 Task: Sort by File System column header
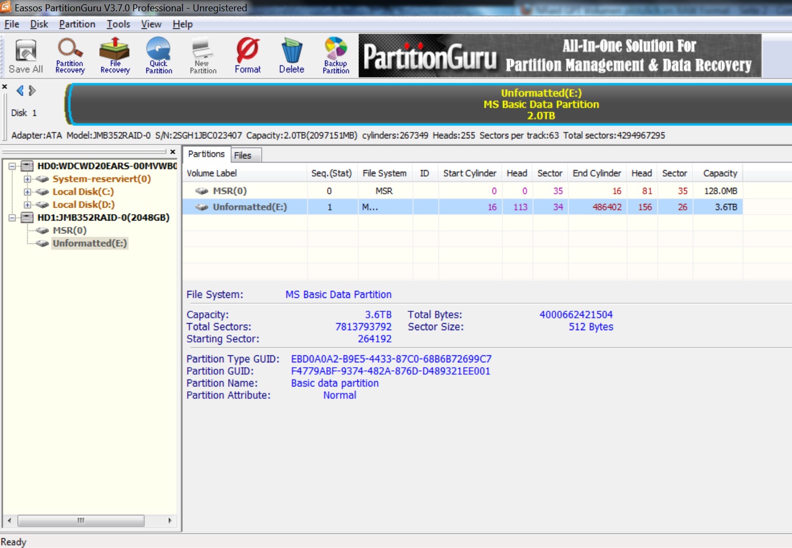click(385, 173)
